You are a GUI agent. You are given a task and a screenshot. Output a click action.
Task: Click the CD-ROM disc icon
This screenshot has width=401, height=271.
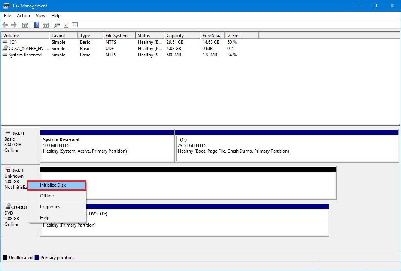(x=8, y=206)
